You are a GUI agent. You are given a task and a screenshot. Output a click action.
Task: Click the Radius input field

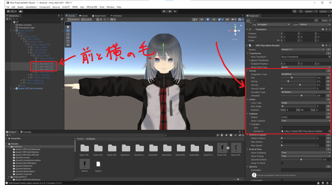pyautogui.click(x=303, y=117)
